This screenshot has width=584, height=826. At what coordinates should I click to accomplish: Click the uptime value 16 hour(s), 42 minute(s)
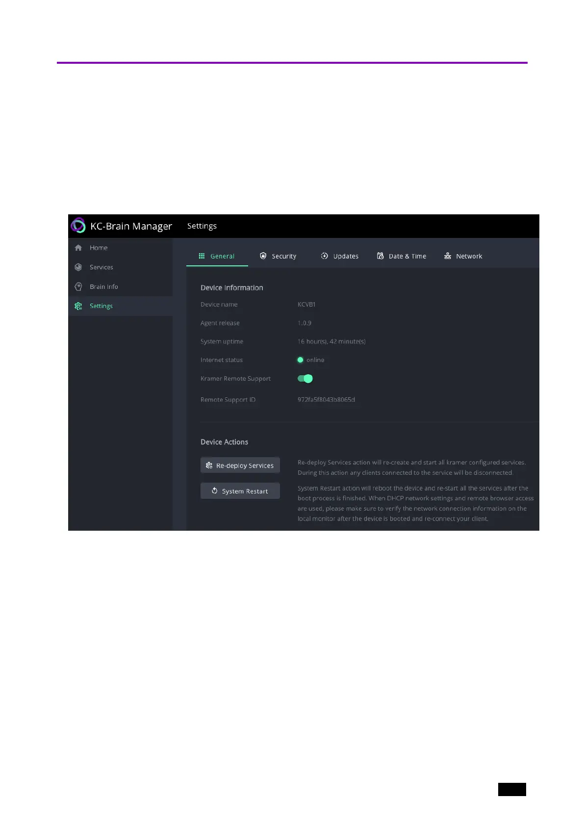point(331,341)
